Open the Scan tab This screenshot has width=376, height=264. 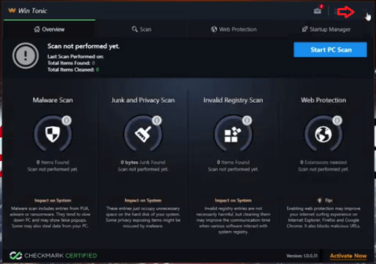click(x=142, y=29)
